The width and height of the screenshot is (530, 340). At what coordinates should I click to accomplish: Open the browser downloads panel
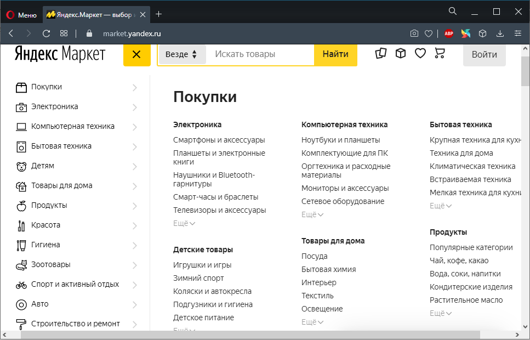tap(500, 33)
